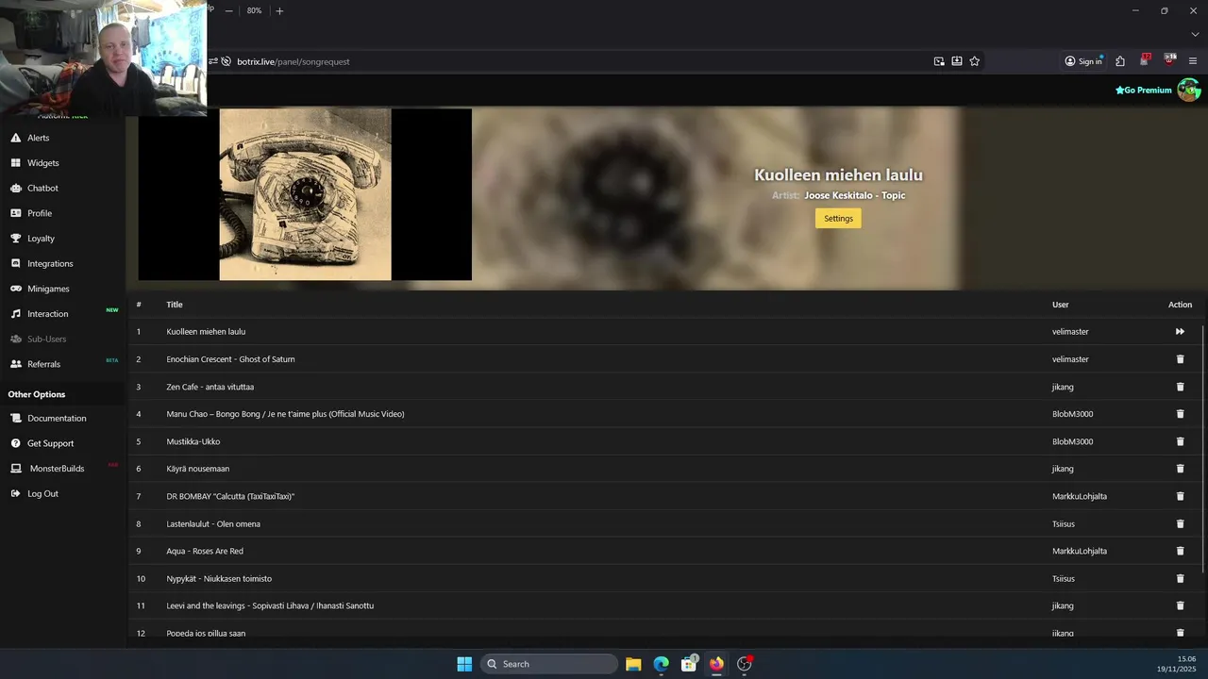Trash Aqua - Roses Are Red request

pos(1180,551)
